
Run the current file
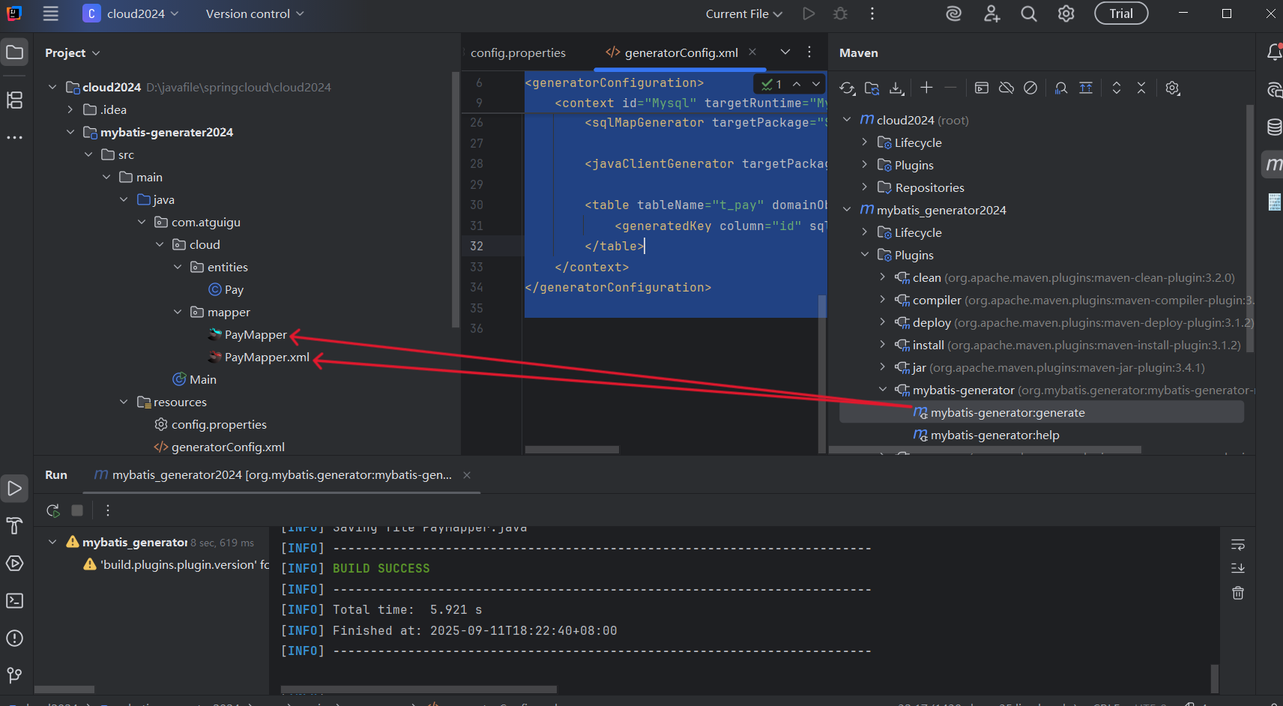(x=809, y=13)
